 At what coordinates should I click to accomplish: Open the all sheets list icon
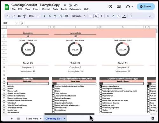click(x=18, y=119)
